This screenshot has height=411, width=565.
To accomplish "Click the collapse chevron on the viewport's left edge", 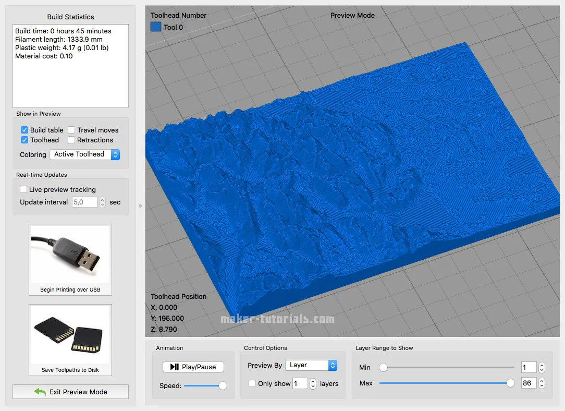I will (140, 206).
